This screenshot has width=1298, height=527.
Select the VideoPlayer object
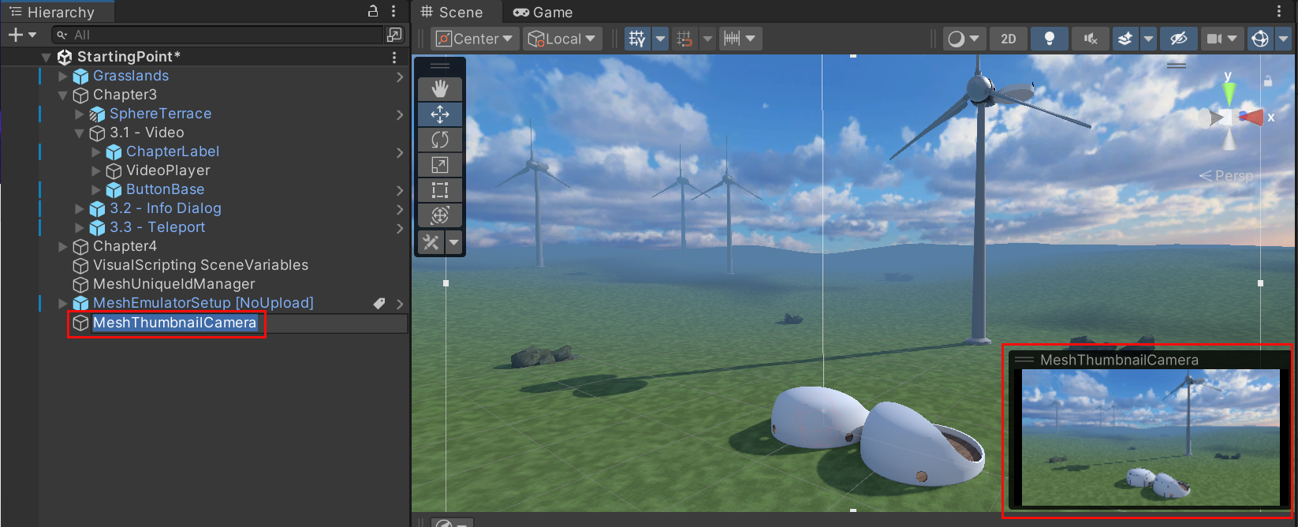[168, 170]
